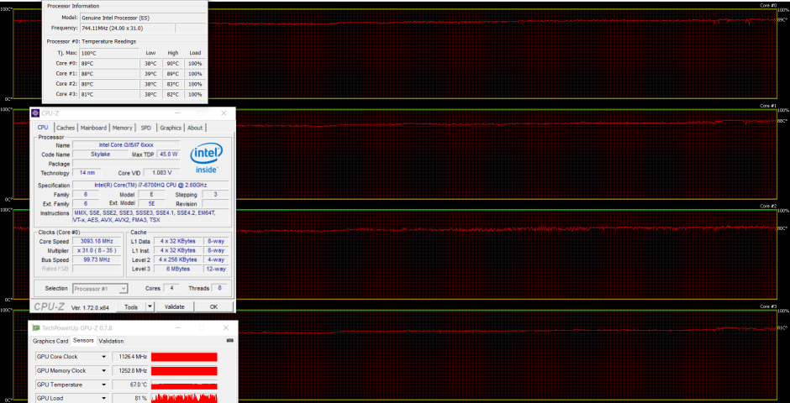Click the Genuine Intel Processor model field
This screenshot has height=403, width=790.
142,18
